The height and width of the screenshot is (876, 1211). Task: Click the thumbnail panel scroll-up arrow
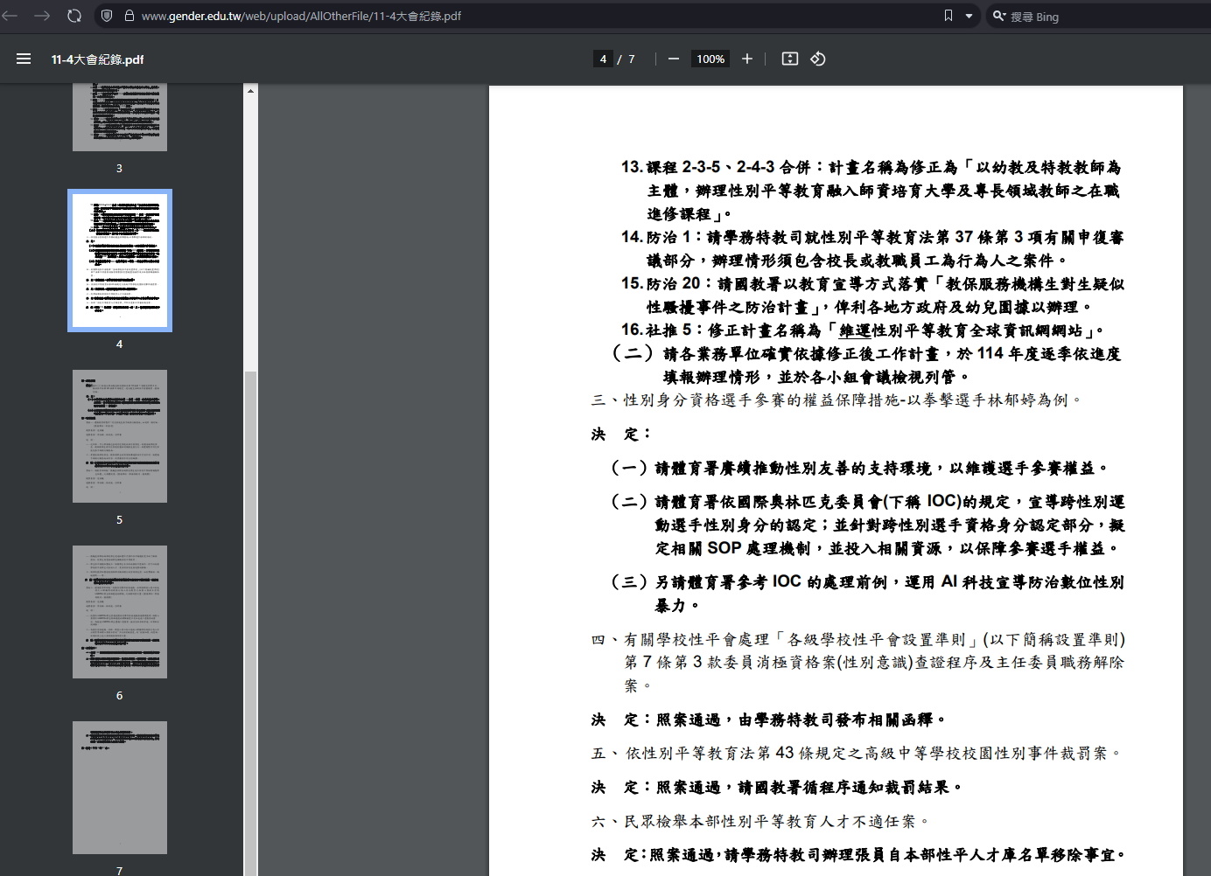click(x=250, y=91)
